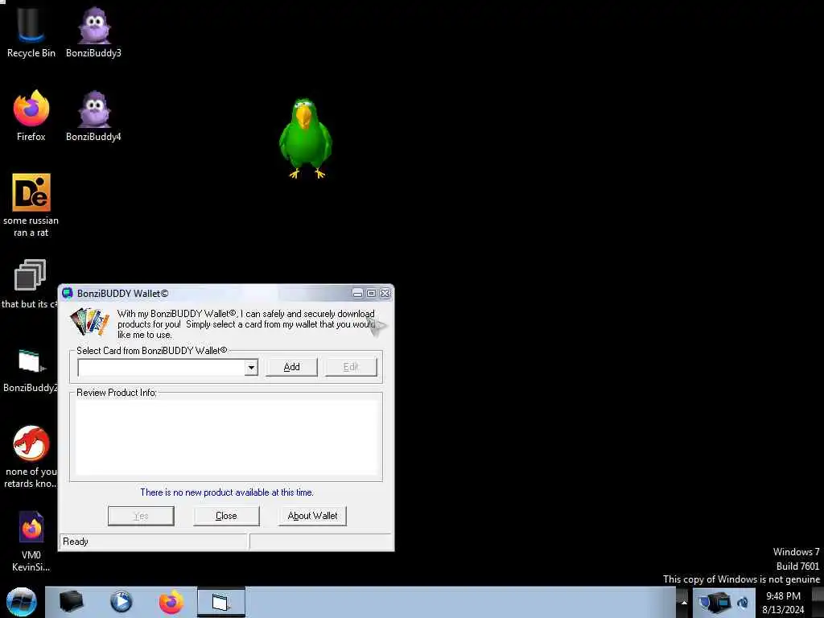Click inside the Review Product Info box
Screen dimensions: 824x618
226,438
